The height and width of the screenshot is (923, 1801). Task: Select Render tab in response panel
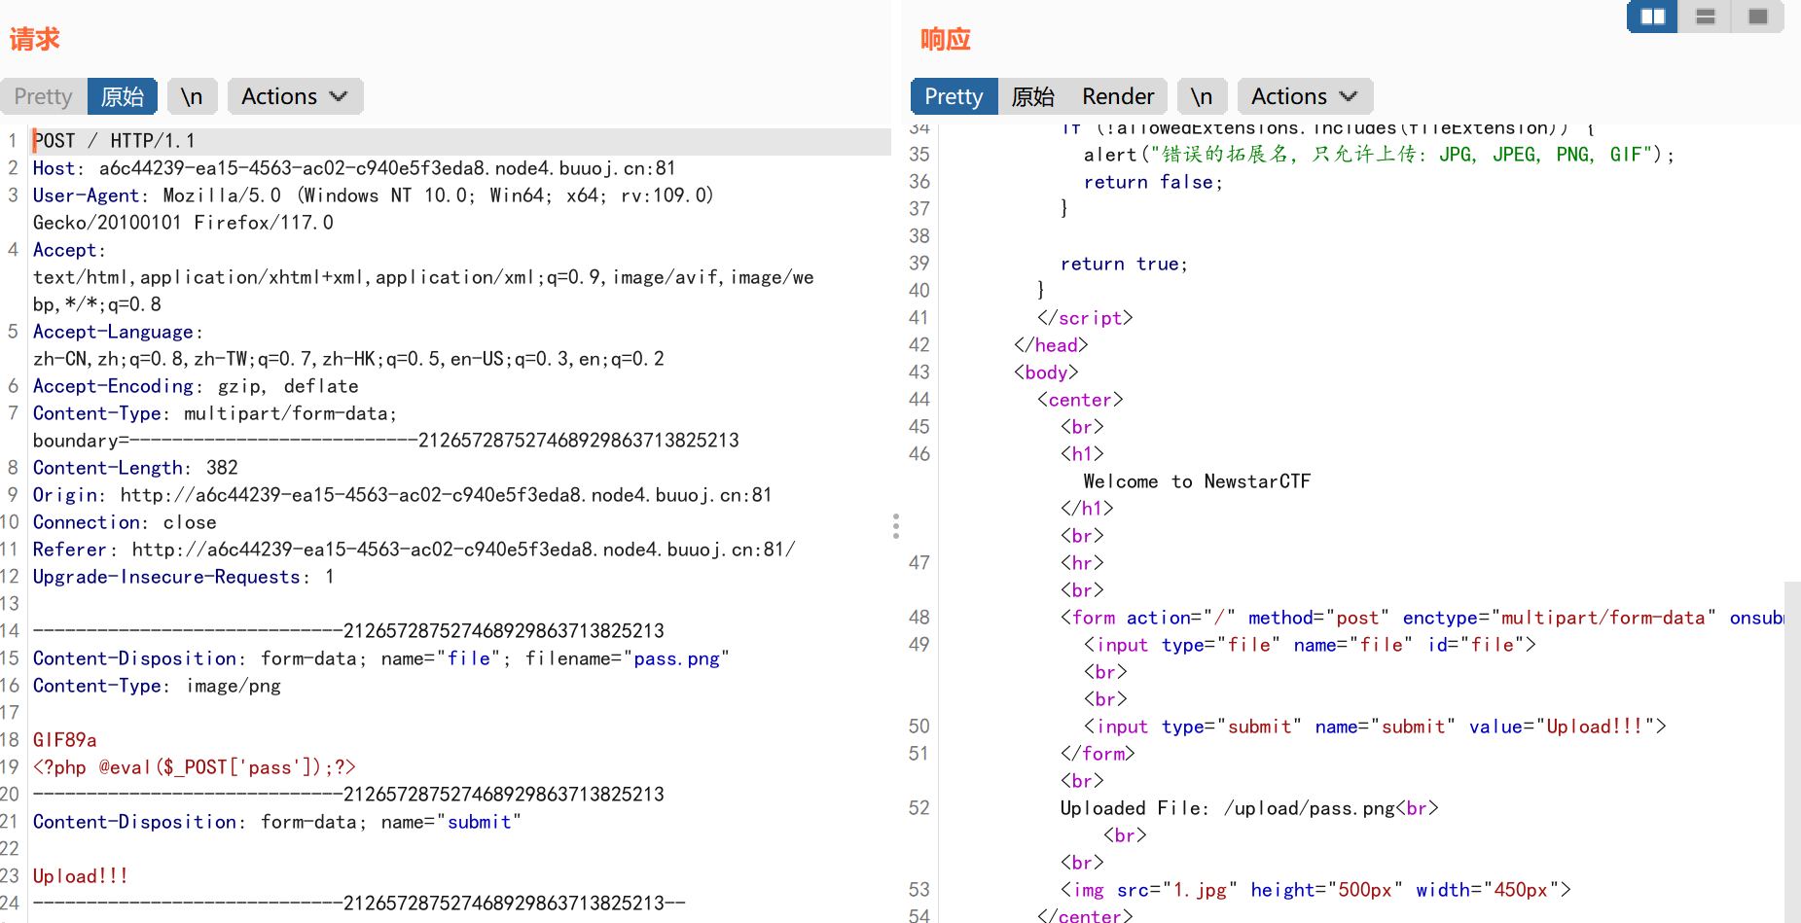(1118, 96)
